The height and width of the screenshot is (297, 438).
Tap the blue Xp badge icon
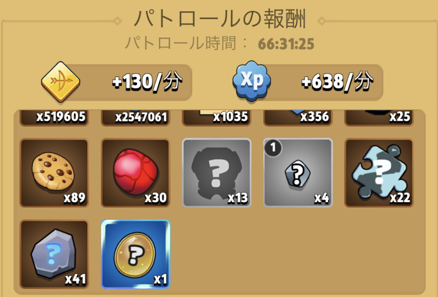click(252, 80)
